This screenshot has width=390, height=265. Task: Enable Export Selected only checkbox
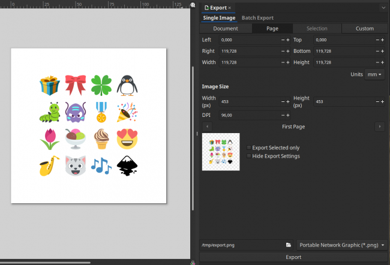tap(249, 147)
